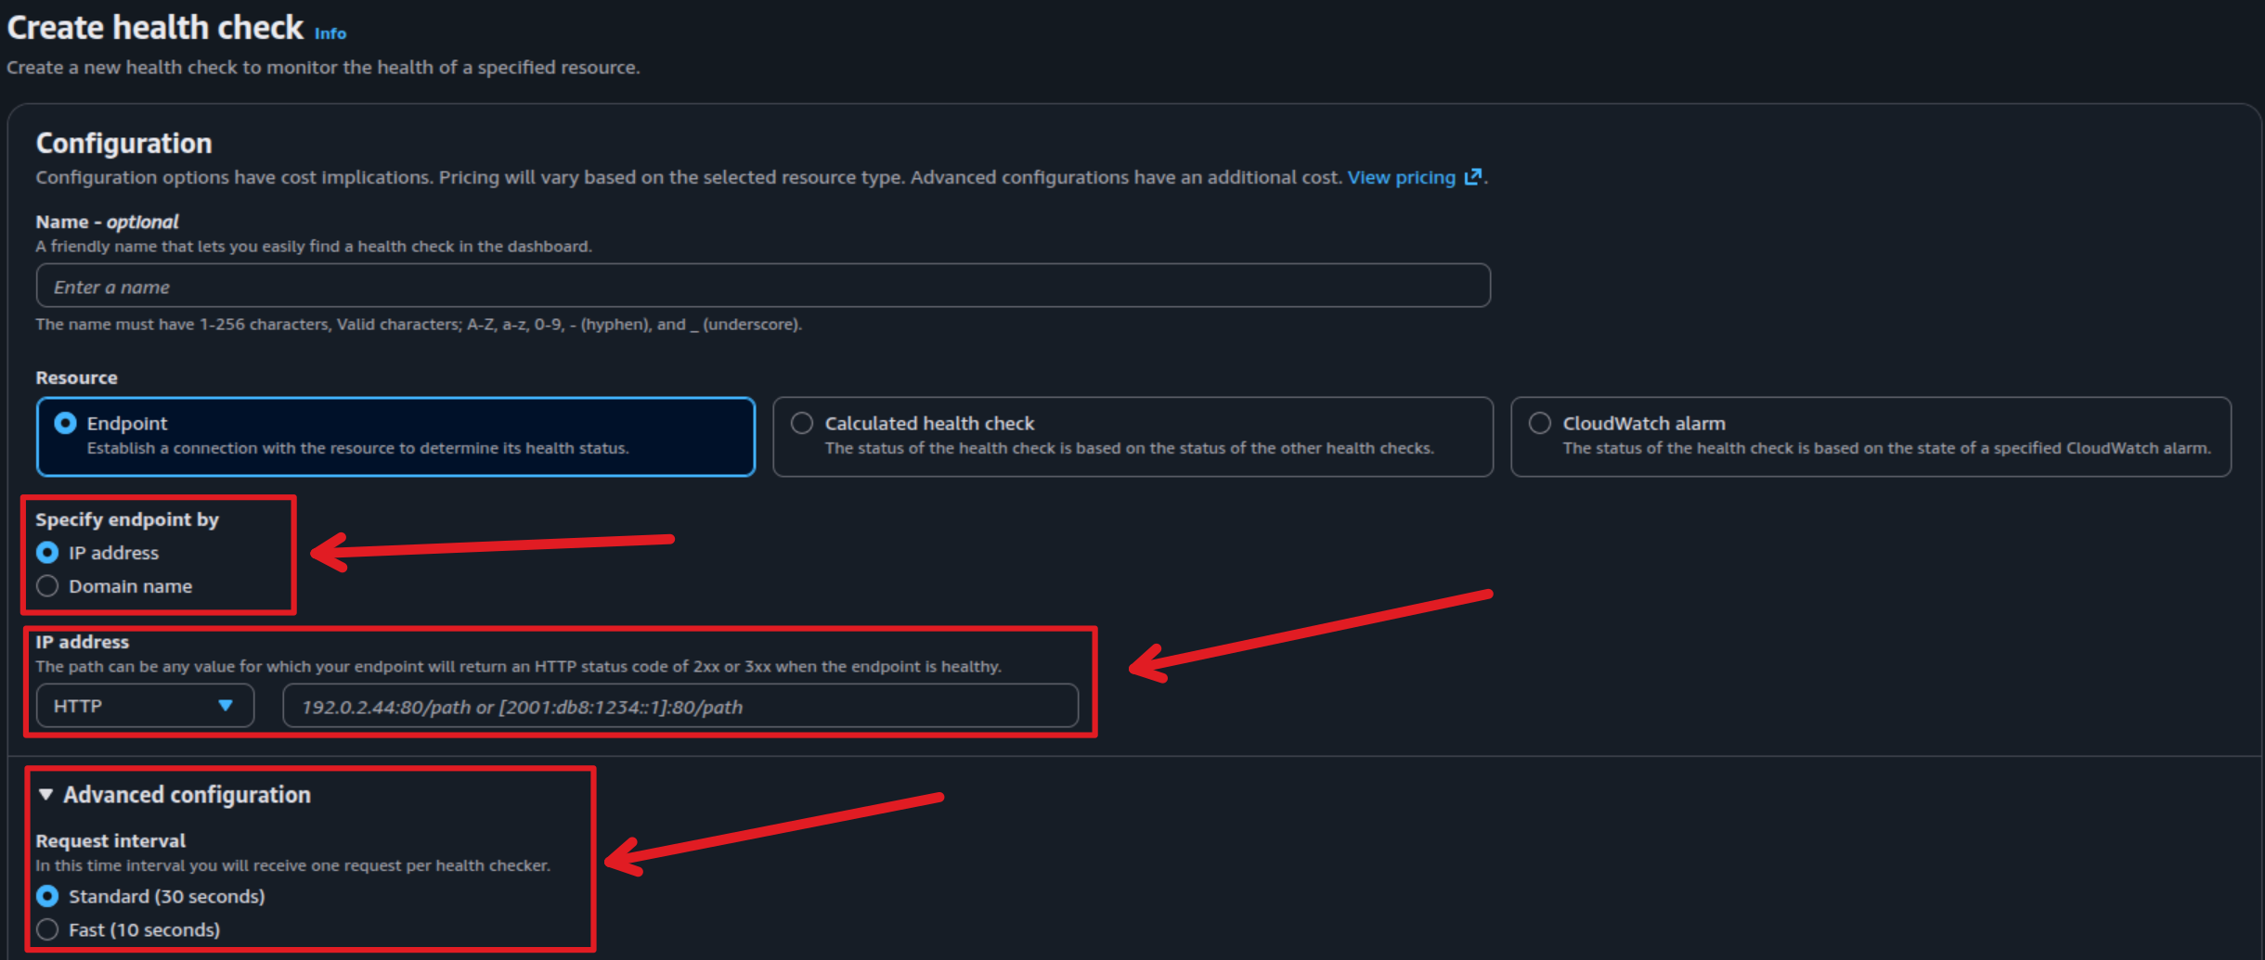Open the Info link beside the page title

pos(330,33)
